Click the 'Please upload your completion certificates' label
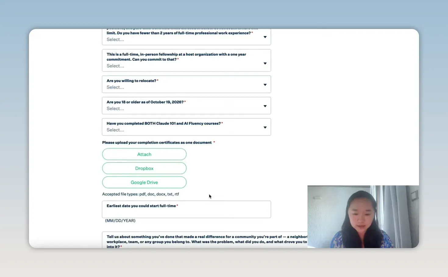Viewport: 448px width, 277px height. point(157,142)
